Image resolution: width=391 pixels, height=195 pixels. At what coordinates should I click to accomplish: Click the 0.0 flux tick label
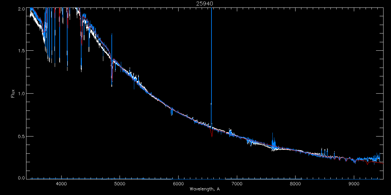pos(22,177)
